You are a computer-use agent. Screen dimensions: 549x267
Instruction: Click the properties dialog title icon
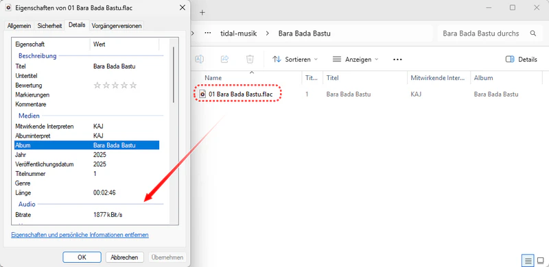point(9,8)
